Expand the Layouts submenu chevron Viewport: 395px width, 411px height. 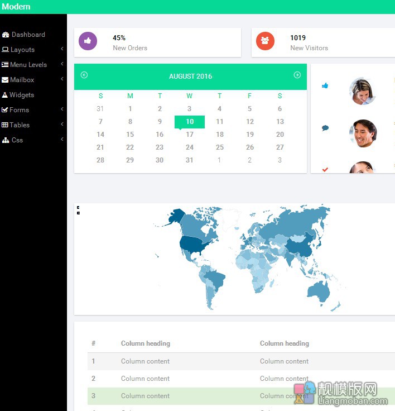[62, 49]
